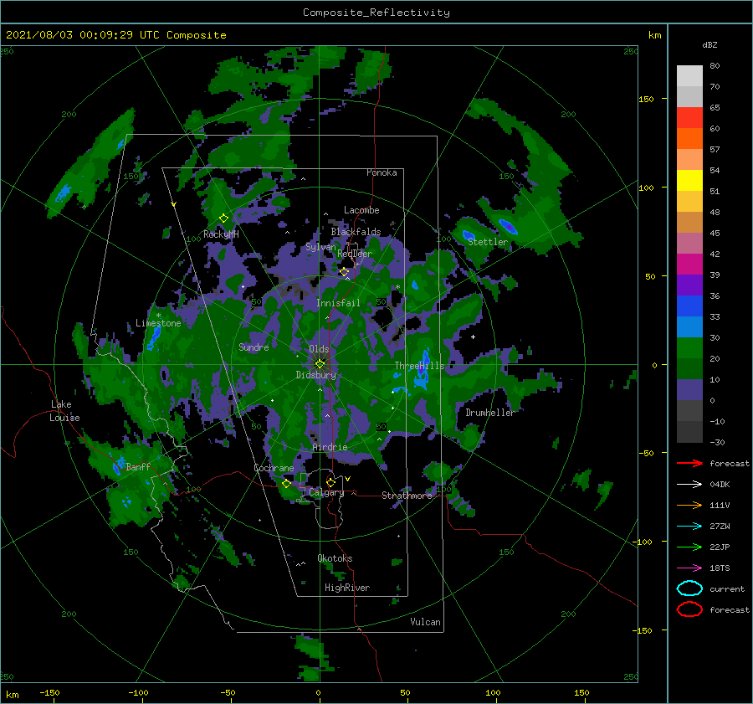The image size is (753, 704).
Task: Select the yellow diamond marker below RedDeer
Action: coord(344,272)
